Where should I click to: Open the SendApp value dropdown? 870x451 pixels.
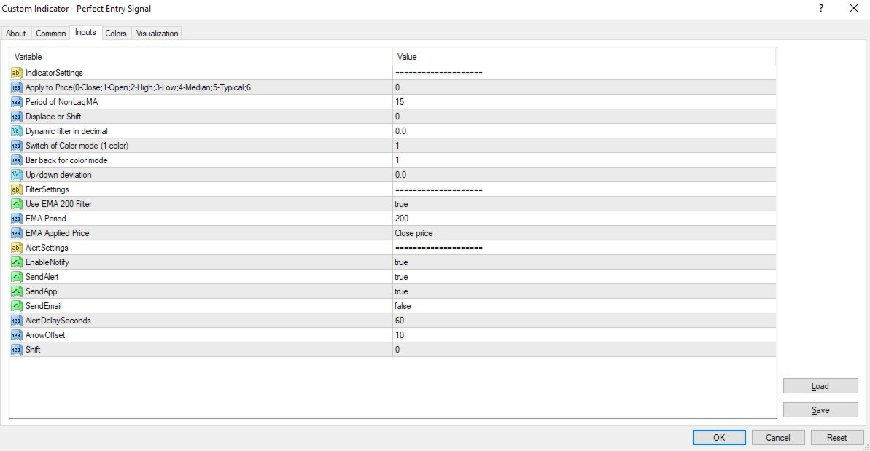[401, 291]
